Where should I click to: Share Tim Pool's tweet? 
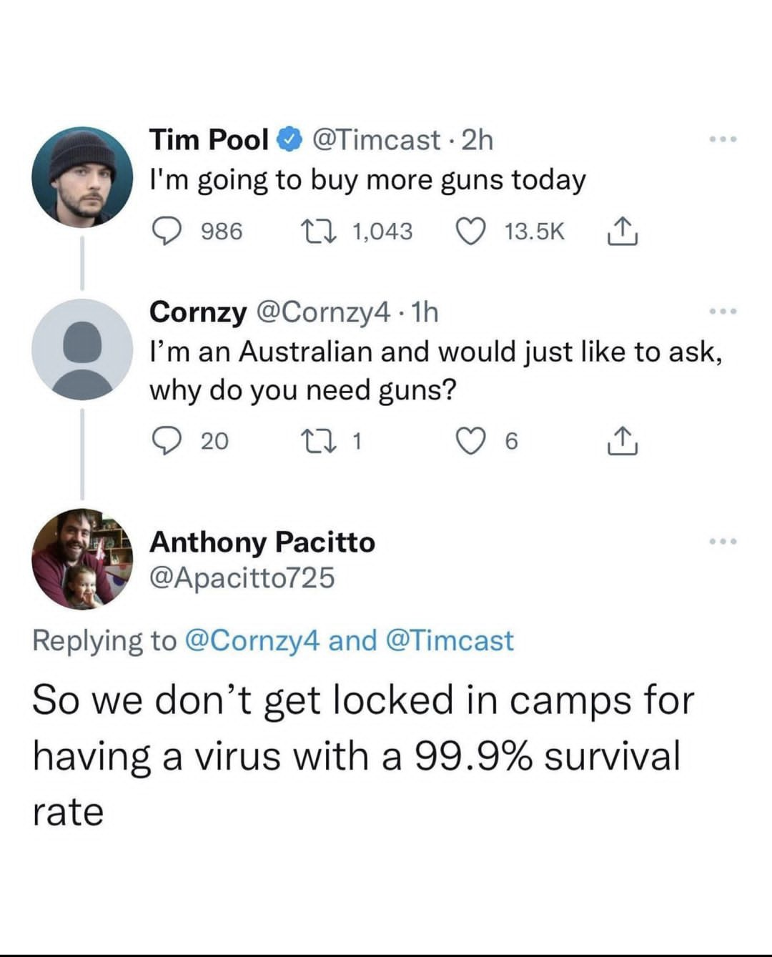click(620, 231)
